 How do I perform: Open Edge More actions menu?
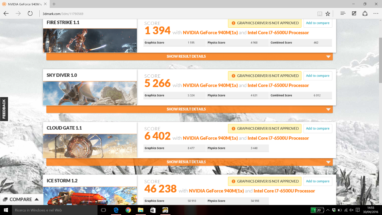coord(376,14)
